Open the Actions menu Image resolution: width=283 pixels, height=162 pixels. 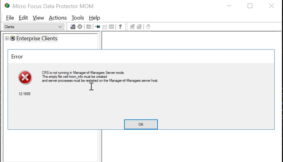[x=58, y=18]
